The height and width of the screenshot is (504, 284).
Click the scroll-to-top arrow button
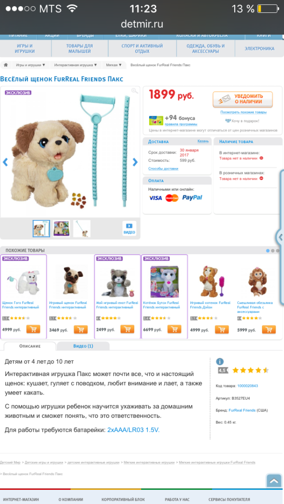coord(274,481)
